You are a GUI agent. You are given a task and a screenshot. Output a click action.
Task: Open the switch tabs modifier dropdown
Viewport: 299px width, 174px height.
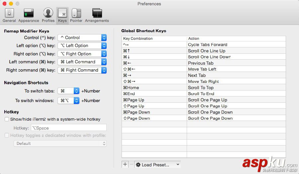[68, 91]
